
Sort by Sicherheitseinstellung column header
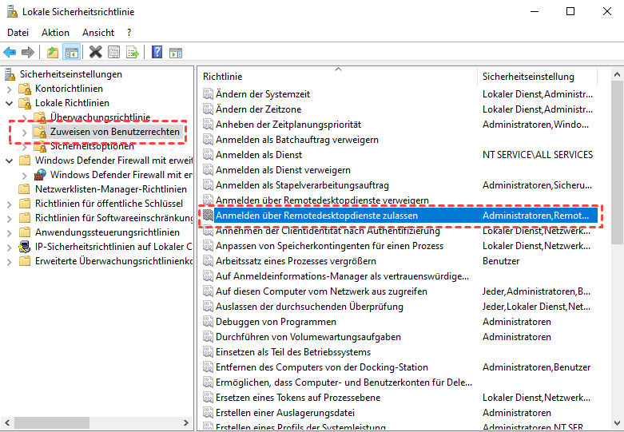click(x=528, y=77)
